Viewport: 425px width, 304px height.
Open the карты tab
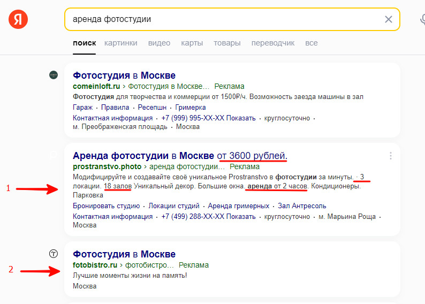(192, 43)
